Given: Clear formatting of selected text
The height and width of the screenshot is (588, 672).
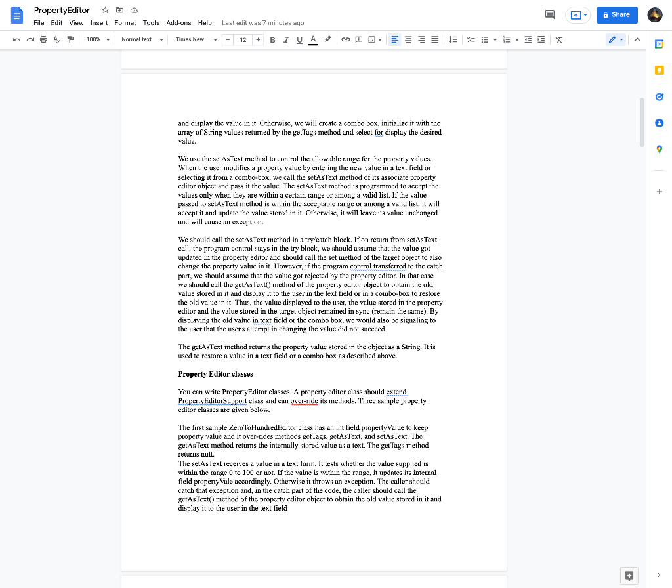Looking at the screenshot, I should pyautogui.click(x=558, y=39).
